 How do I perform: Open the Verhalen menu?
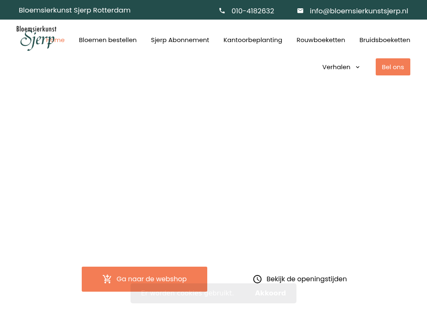(x=336, y=67)
